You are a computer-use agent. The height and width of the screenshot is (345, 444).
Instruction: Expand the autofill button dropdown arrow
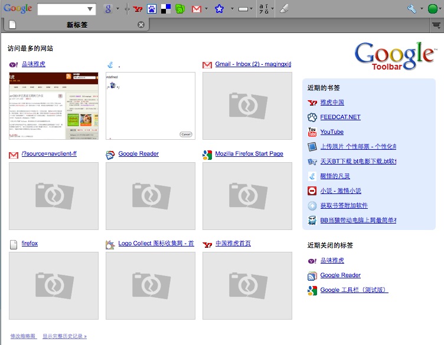point(251,9)
